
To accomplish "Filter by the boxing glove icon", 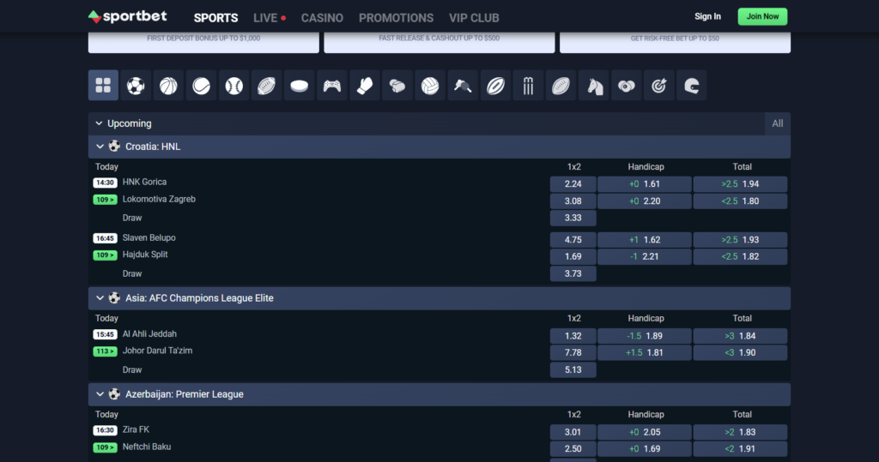I will point(364,85).
